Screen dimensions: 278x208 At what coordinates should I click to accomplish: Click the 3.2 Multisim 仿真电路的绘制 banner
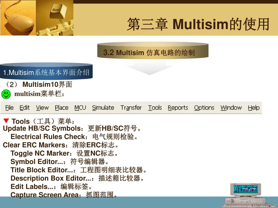(x=153, y=50)
